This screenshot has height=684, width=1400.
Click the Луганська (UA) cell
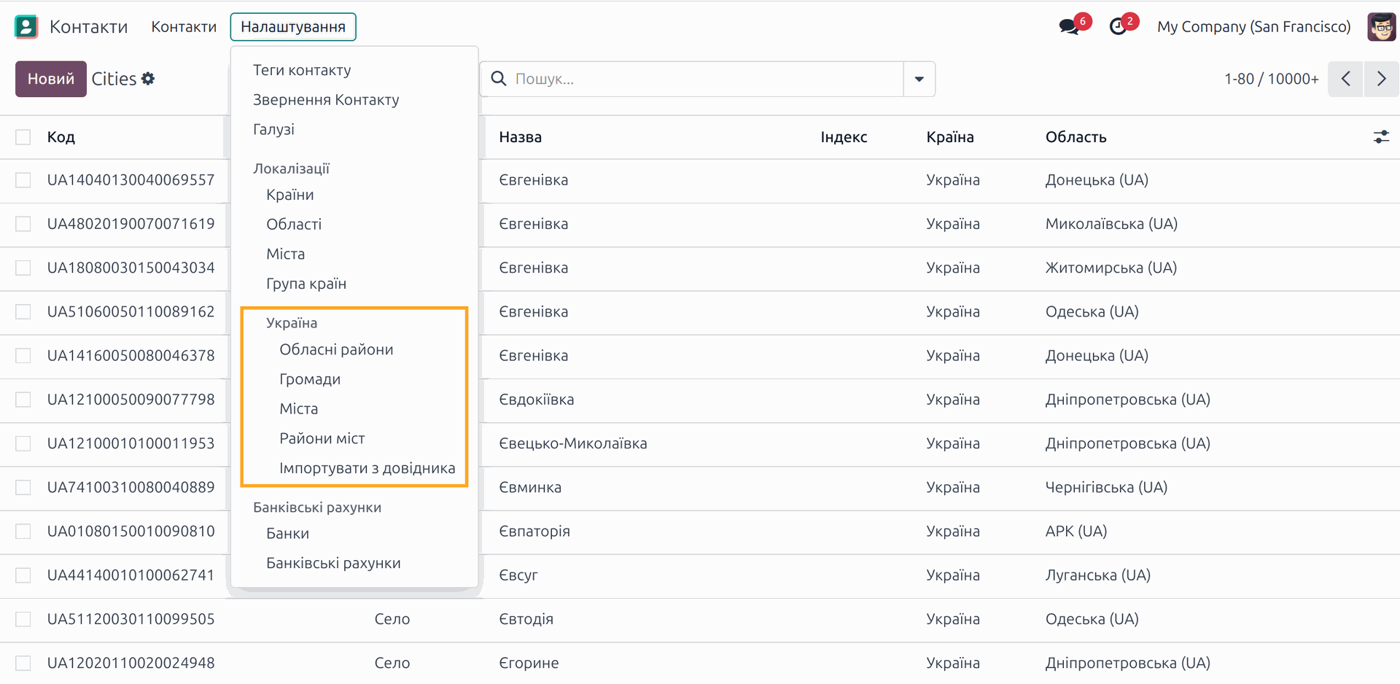point(1097,575)
